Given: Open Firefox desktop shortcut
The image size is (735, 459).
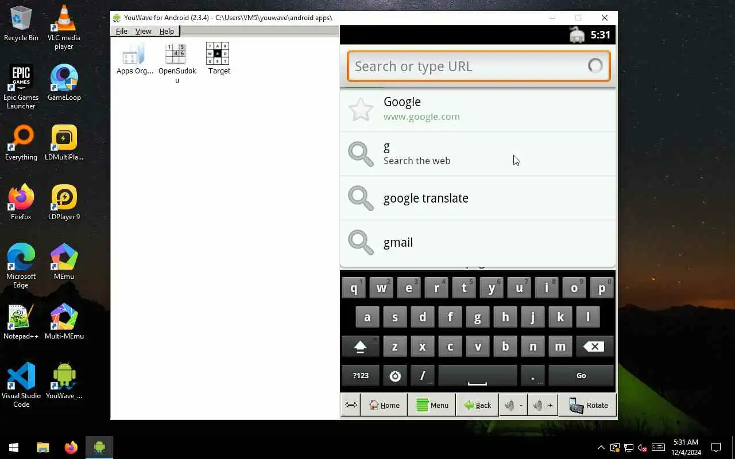Looking at the screenshot, I should click(x=21, y=203).
